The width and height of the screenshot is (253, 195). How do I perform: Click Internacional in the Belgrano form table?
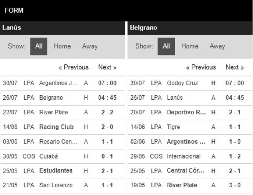[x=184, y=156]
